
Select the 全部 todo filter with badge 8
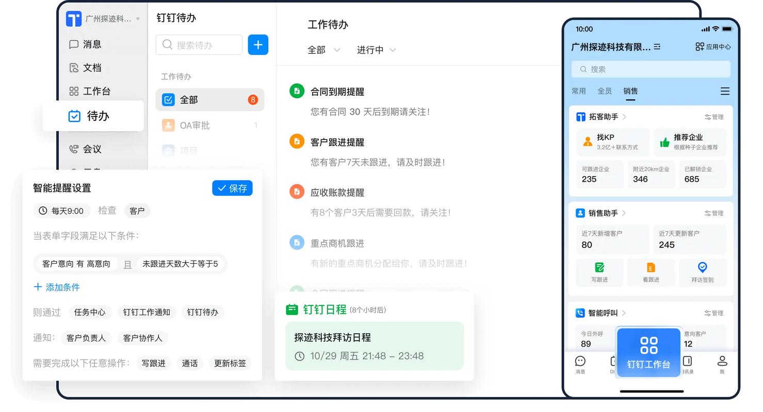point(209,99)
